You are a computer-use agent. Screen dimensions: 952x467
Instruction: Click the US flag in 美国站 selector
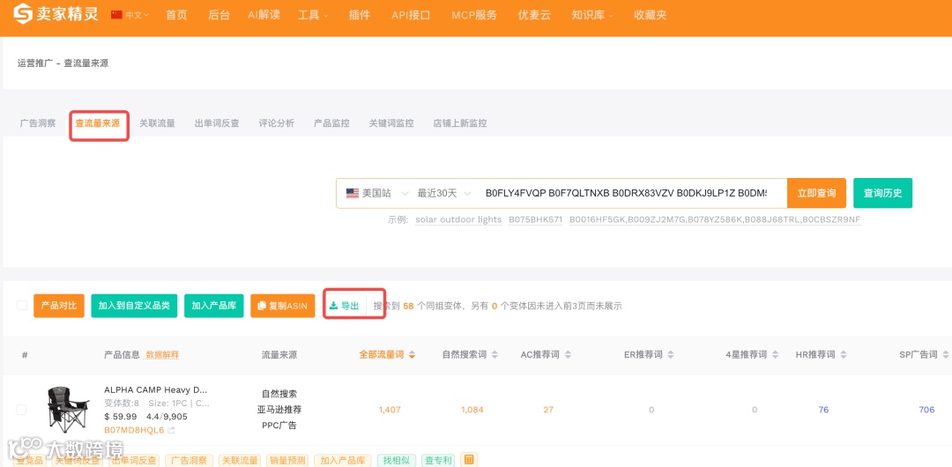(x=352, y=193)
